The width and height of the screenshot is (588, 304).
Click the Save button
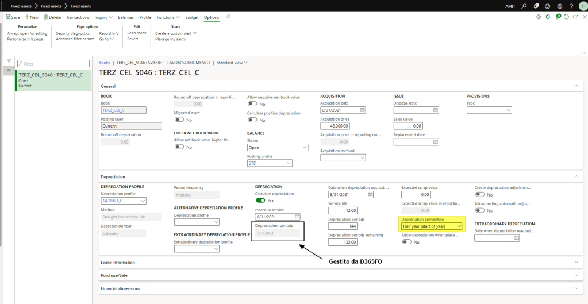13,17
